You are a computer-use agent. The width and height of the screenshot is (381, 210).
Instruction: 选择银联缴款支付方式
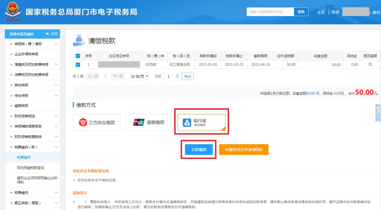pyautogui.click(x=149, y=122)
